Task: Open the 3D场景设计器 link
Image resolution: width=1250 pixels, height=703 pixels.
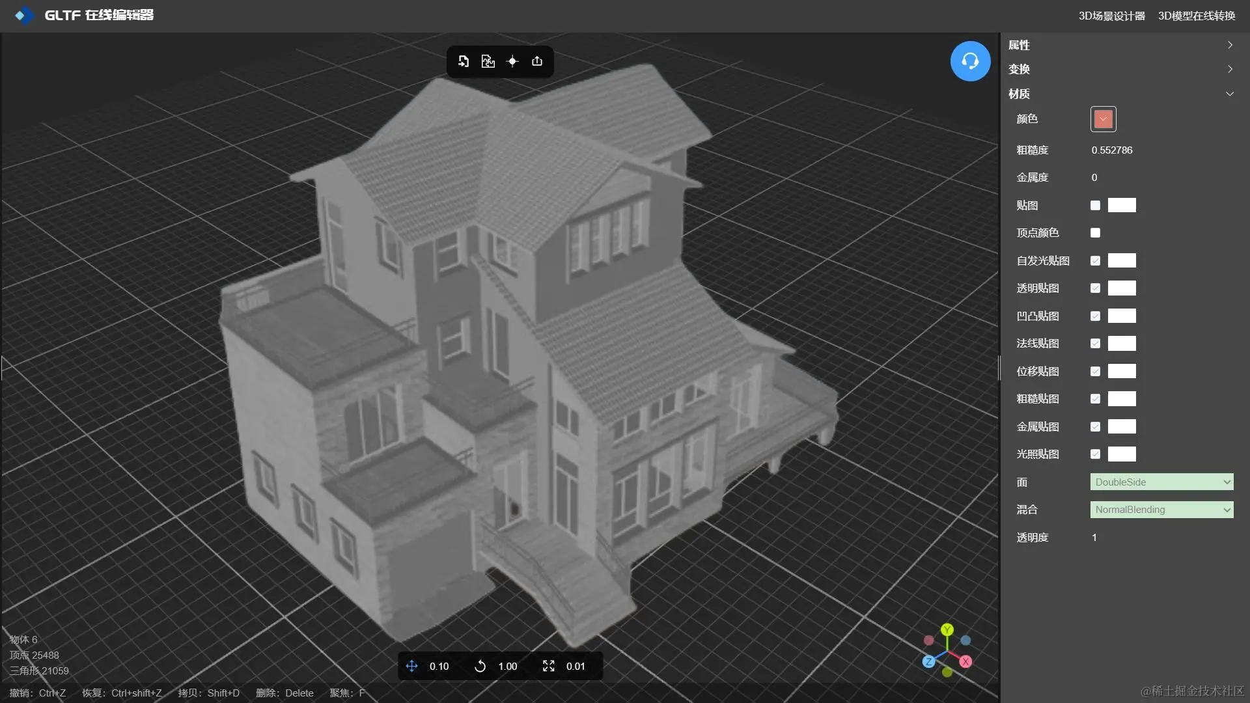Action: tap(1111, 16)
